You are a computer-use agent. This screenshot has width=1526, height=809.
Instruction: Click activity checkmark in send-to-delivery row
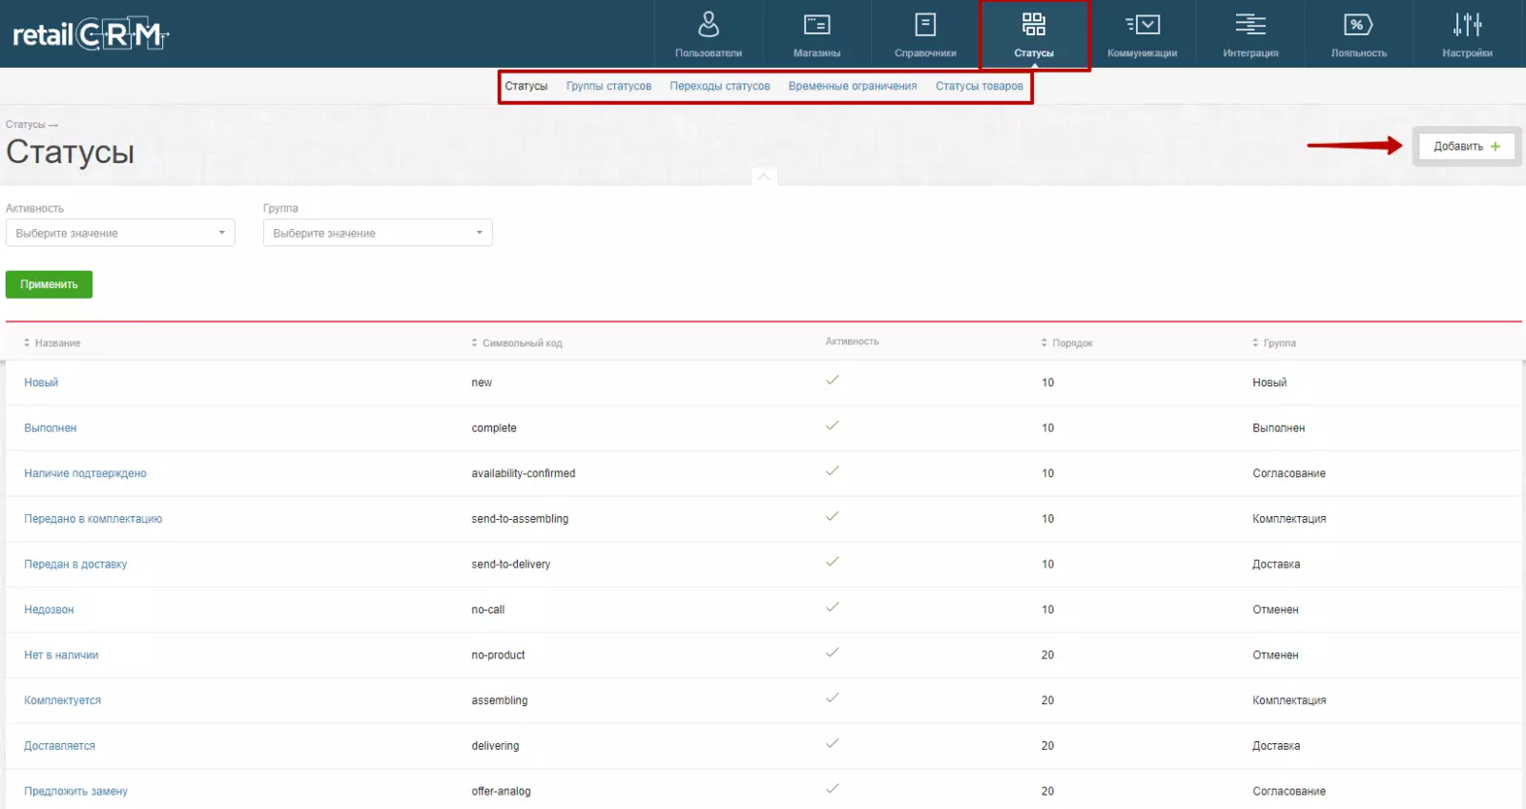[833, 561]
